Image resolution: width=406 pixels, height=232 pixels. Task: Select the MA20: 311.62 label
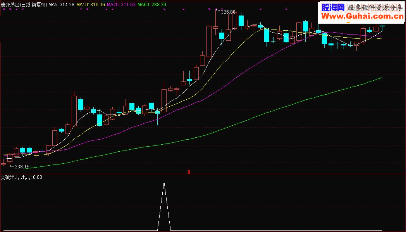121,5
